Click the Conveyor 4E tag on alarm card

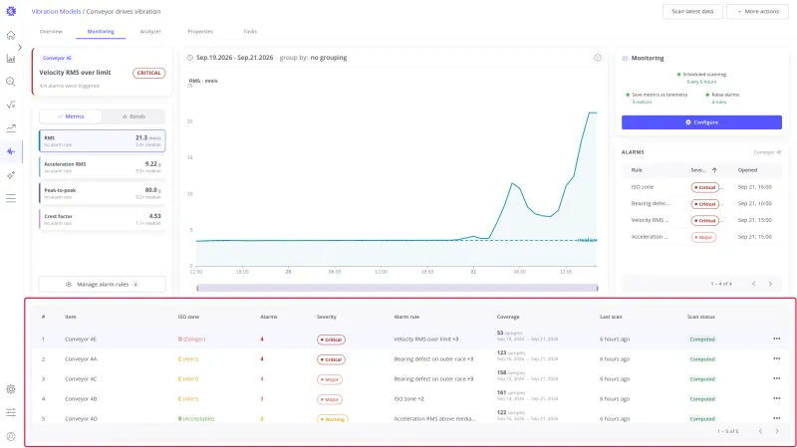click(x=57, y=58)
